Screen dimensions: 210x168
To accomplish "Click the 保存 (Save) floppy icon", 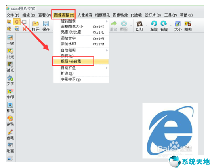I will point(46,24).
